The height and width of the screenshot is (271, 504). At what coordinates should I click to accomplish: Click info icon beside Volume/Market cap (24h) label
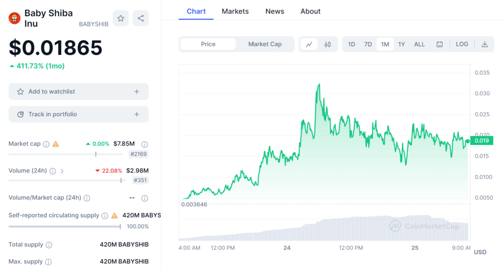tap(87, 198)
